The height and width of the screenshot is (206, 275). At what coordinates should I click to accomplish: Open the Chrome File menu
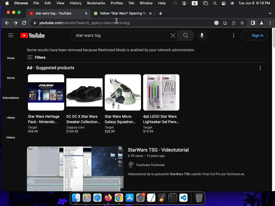click(x=36, y=3)
